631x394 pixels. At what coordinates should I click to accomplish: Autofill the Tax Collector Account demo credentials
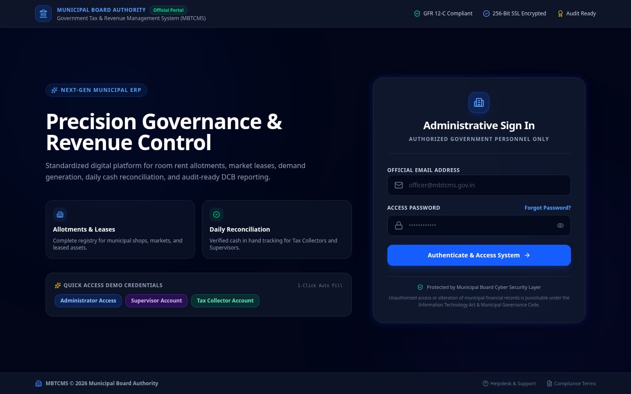[225, 301]
